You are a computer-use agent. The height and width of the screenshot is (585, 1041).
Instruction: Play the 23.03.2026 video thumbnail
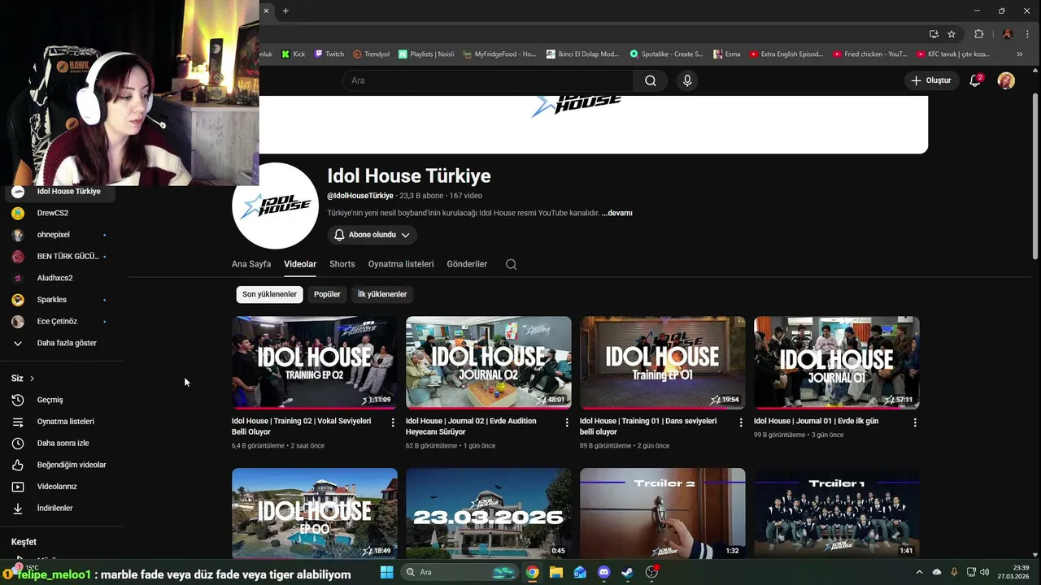489,513
